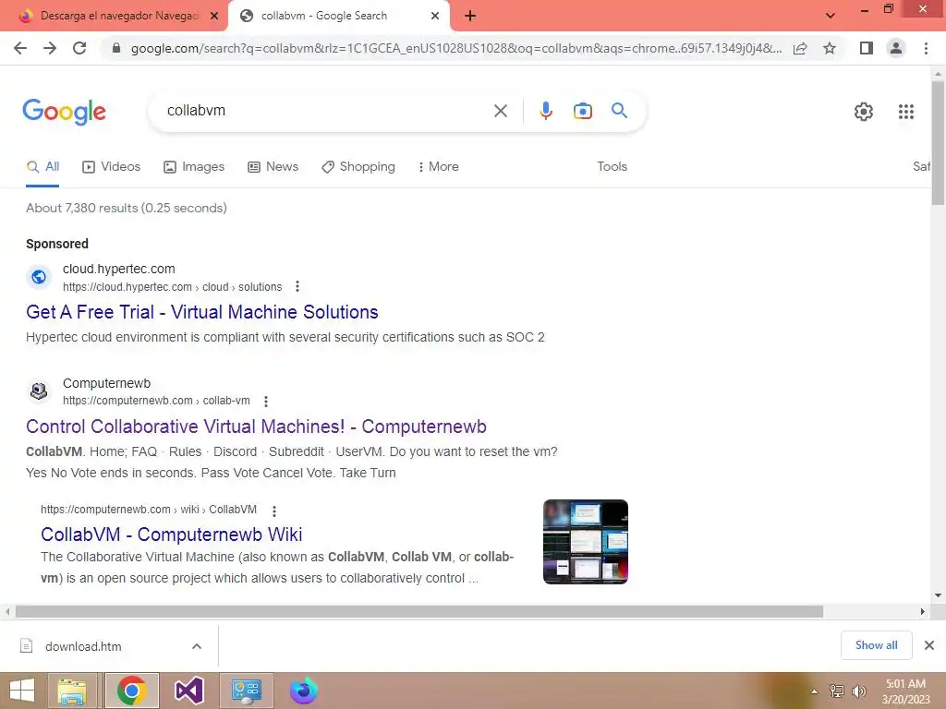This screenshot has height=709, width=946.
Task: Open options for the CollabVM wiki result
Action: (x=274, y=511)
